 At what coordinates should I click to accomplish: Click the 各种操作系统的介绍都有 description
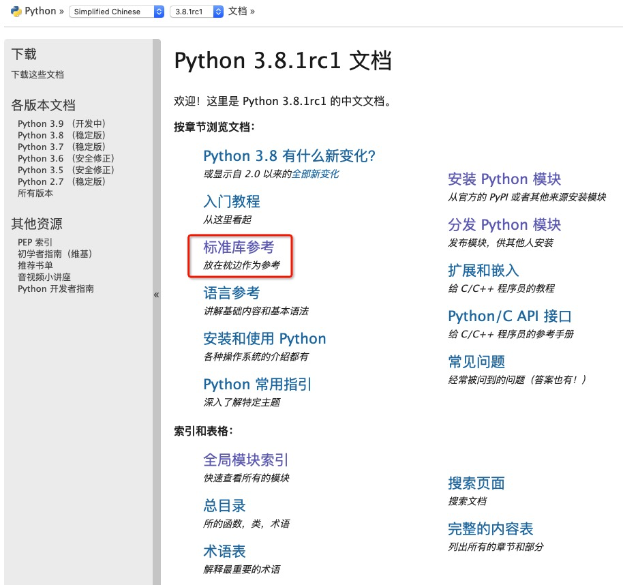click(x=256, y=357)
